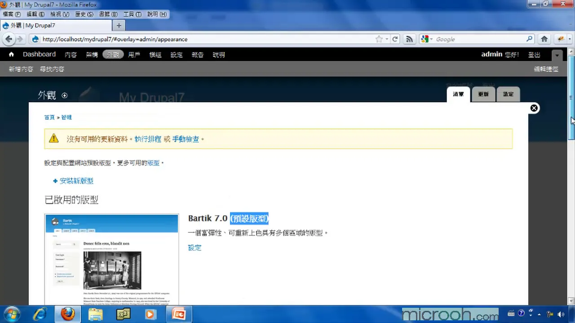Screen dimensions: 575x323
Task: Show hidden tray icons arrow
Action: click(x=539, y=314)
